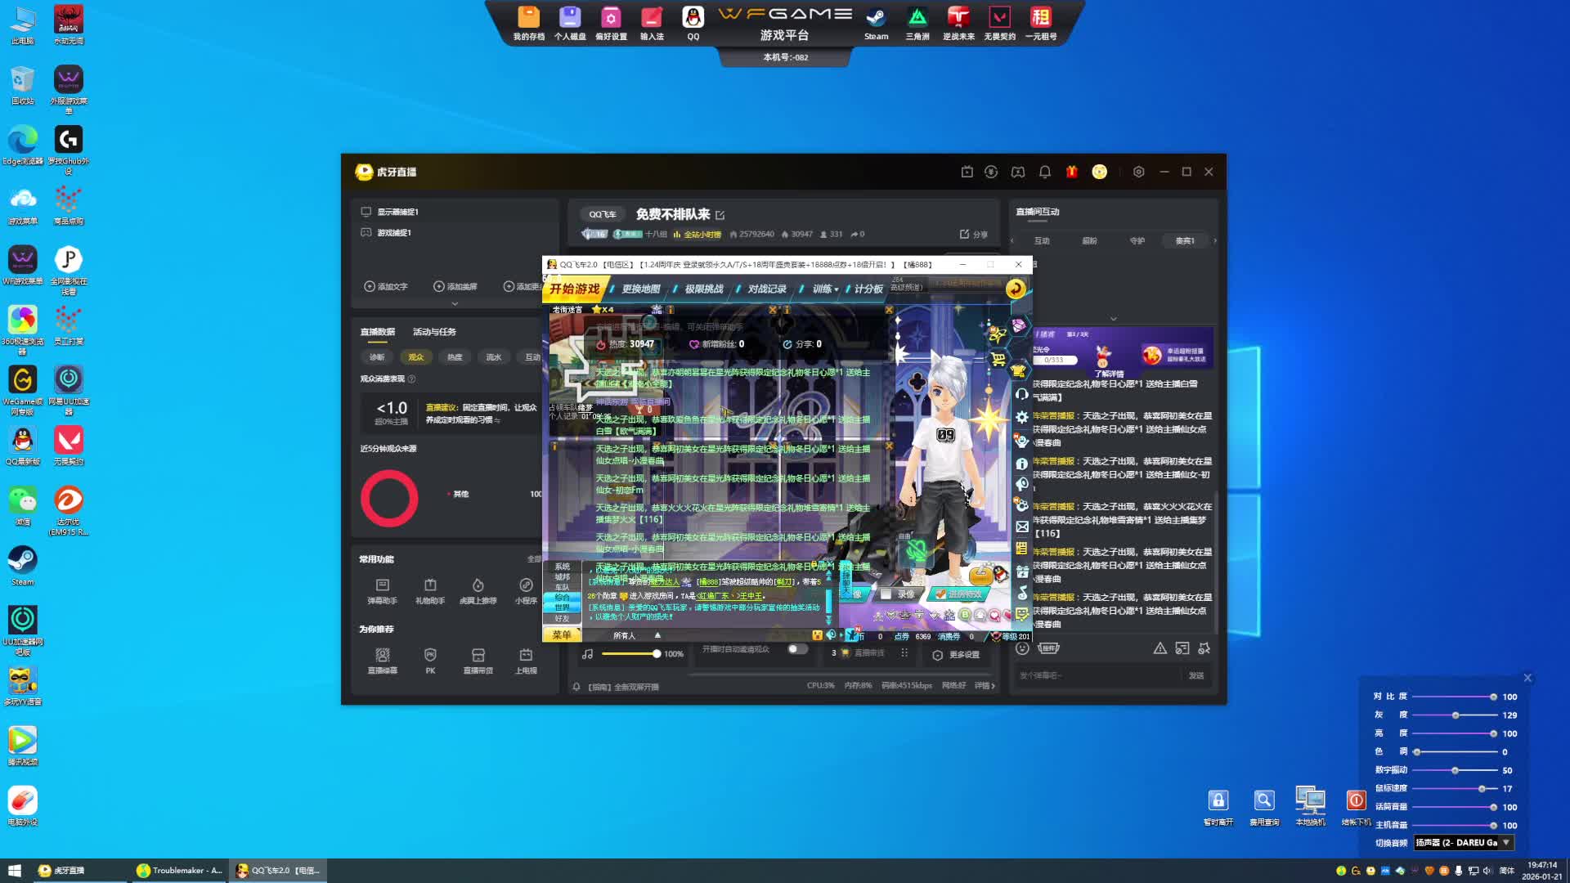Toggle 开播时自动邀请观众 switch
Image resolution: width=1570 pixels, height=883 pixels.
click(x=797, y=649)
